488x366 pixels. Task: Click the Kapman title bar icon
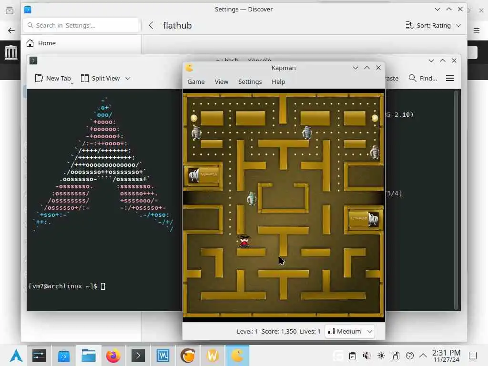[189, 68]
